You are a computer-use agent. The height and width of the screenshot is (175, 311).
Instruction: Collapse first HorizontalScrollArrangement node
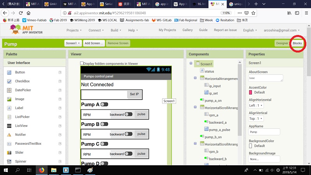(x=195, y=107)
